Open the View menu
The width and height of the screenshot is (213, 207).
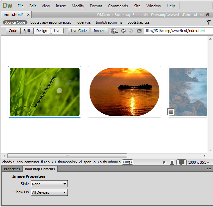[46, 6]
